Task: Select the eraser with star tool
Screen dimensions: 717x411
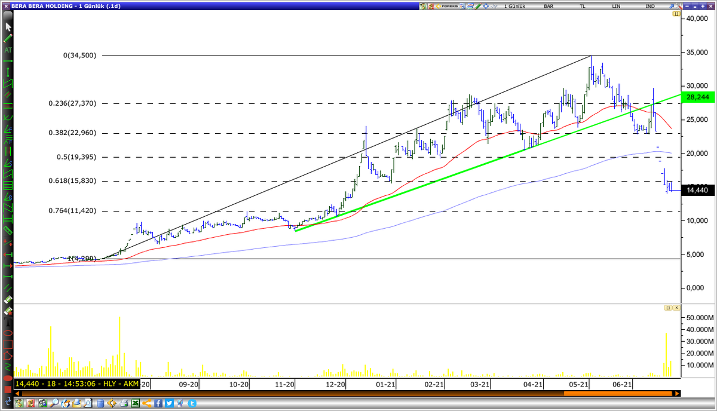Action: coord(8,311)
